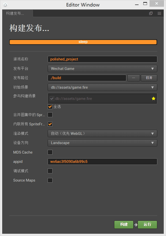
Task: Click the 打开 open path button
Action: 149,78
